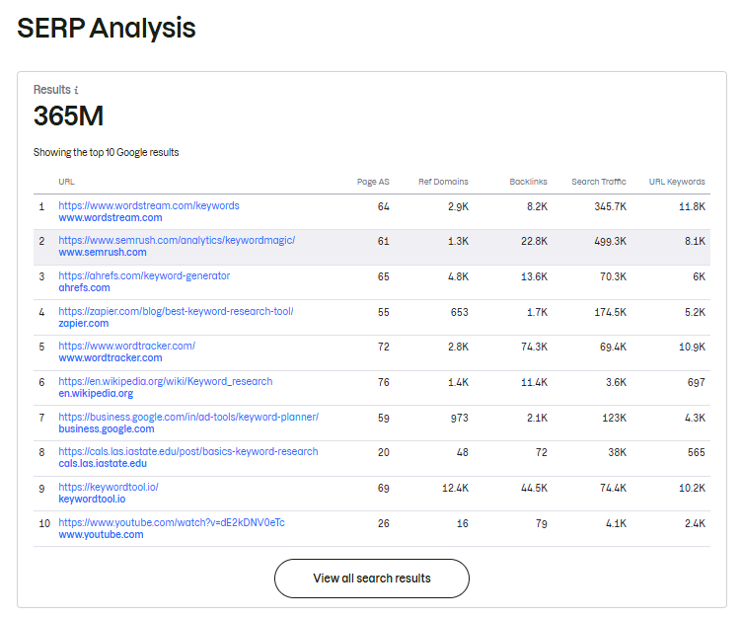Click the 345.7K search traffic value
Image resolution: width=741 pixels, height=619 pixels.
point(611,206)
